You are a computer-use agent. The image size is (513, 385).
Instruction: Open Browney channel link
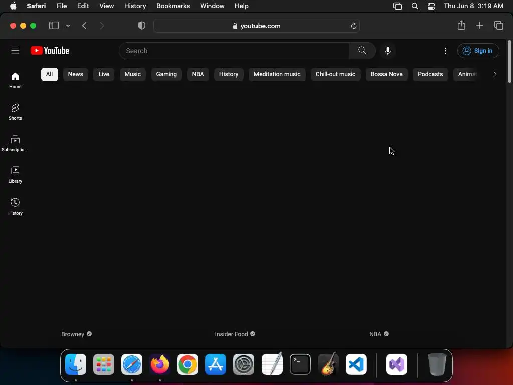tap(73, 334)
